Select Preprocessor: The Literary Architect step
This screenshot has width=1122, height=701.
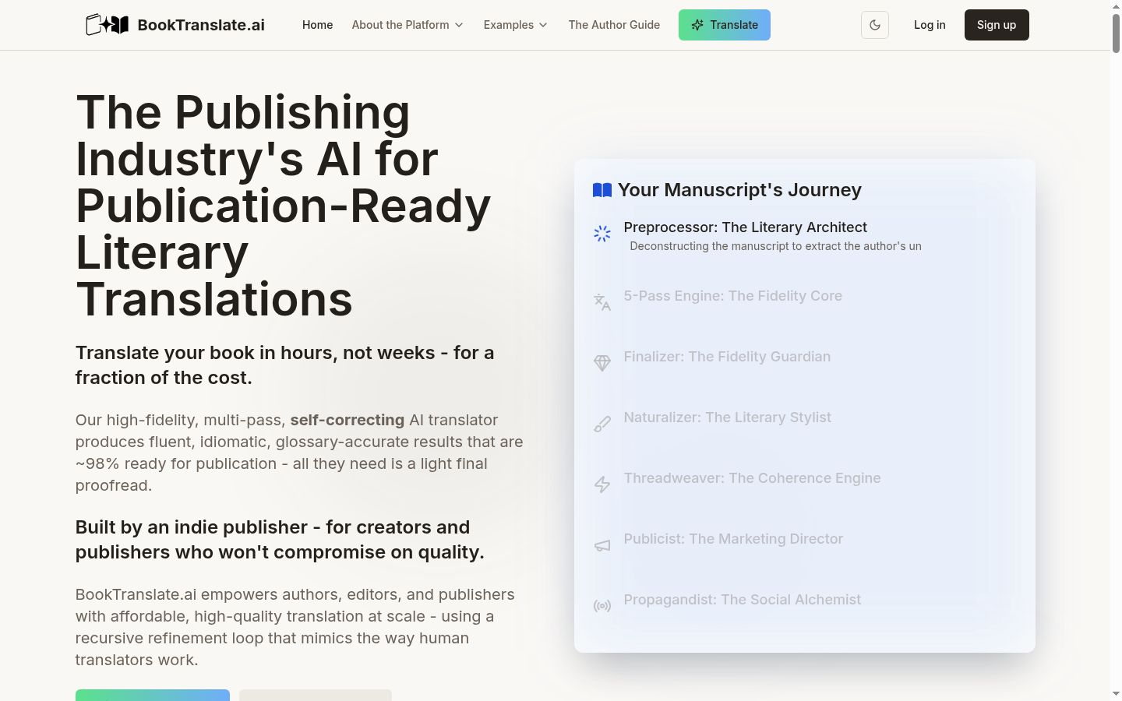pos(745,227)
